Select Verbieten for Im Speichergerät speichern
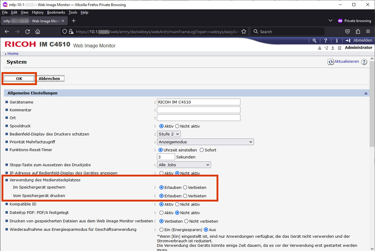 point(185,187)
